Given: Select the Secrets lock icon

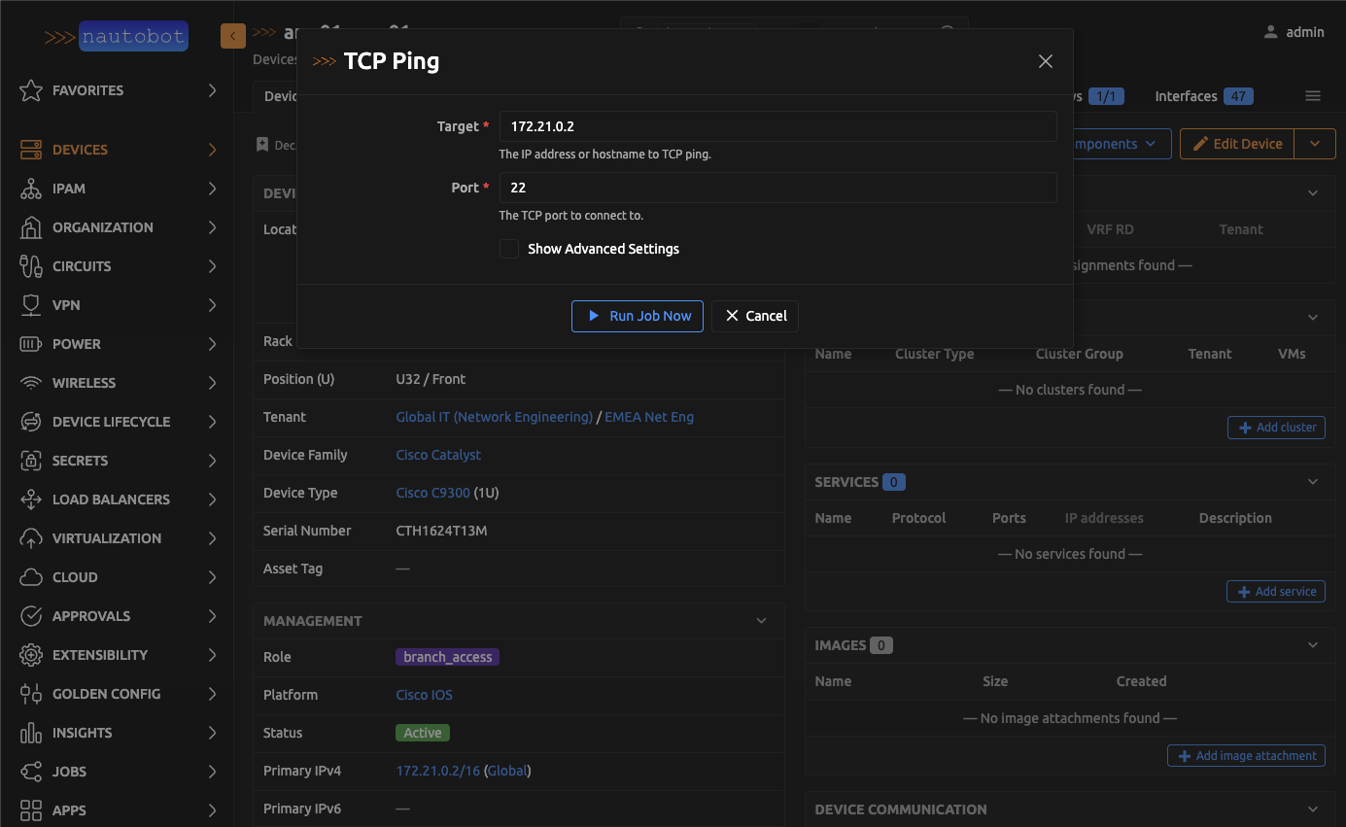Looking at the screenshot, I should pos(31,461).
